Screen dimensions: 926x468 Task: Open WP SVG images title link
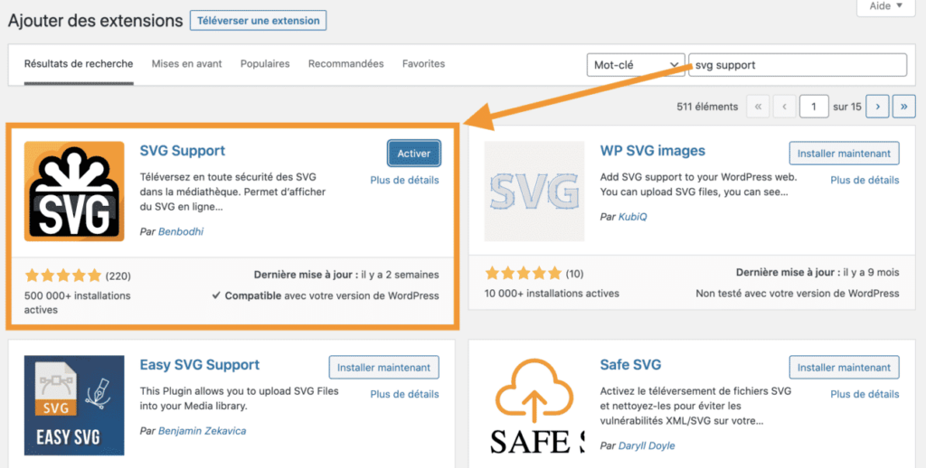click(653, 151)
